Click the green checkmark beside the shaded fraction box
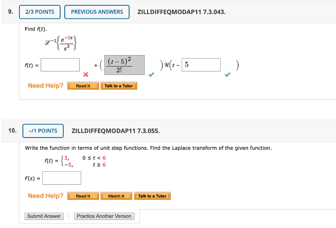 [x=151, y=75]
